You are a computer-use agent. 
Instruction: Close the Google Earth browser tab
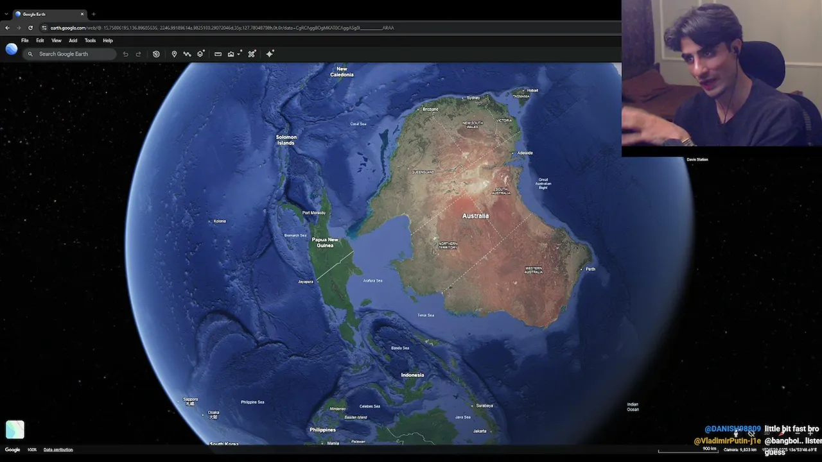pos(82,14)
